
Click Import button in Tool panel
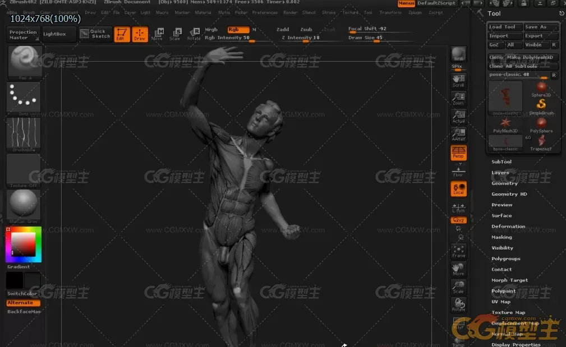504,36
